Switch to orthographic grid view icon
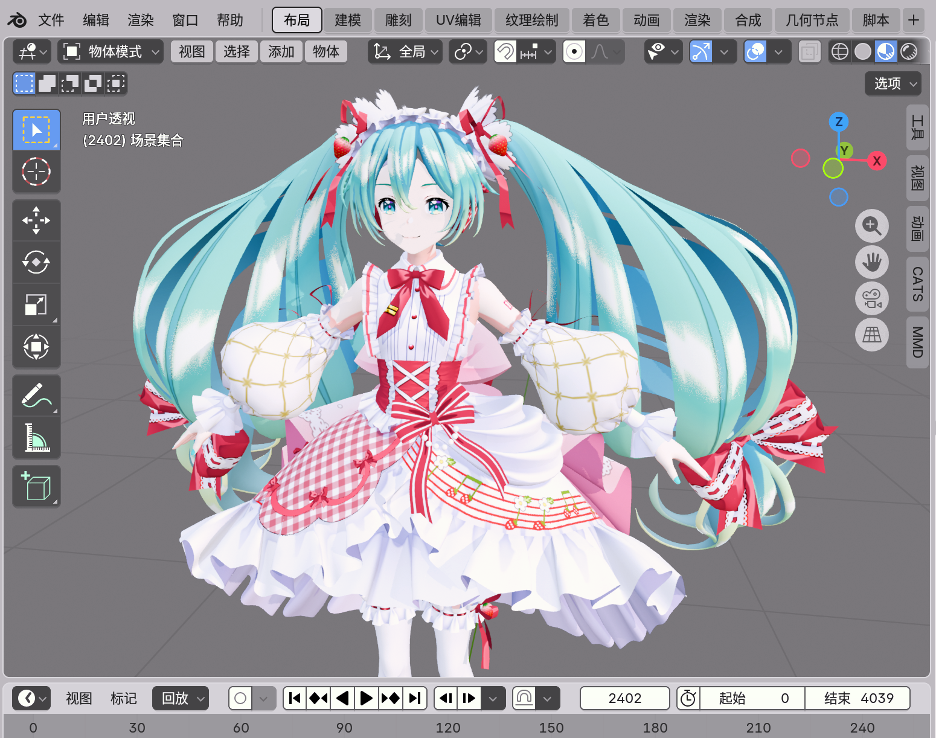 click(x=871, y=335)
